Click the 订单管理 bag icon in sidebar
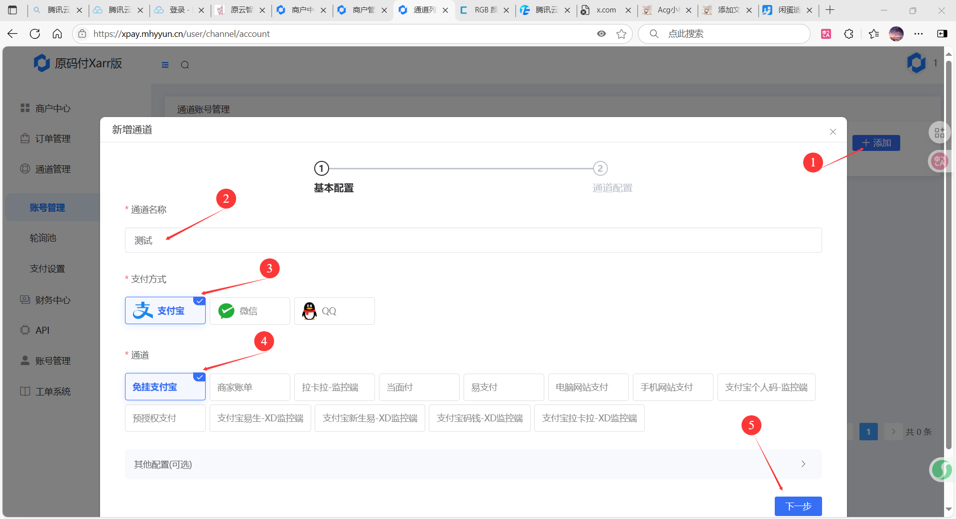956x519 pixels. 25,138
